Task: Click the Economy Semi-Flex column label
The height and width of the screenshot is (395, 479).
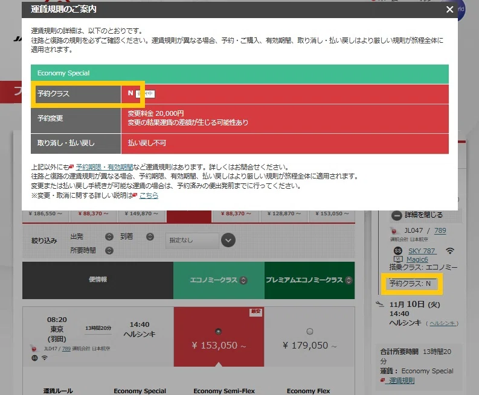Action: click(224, 391)
